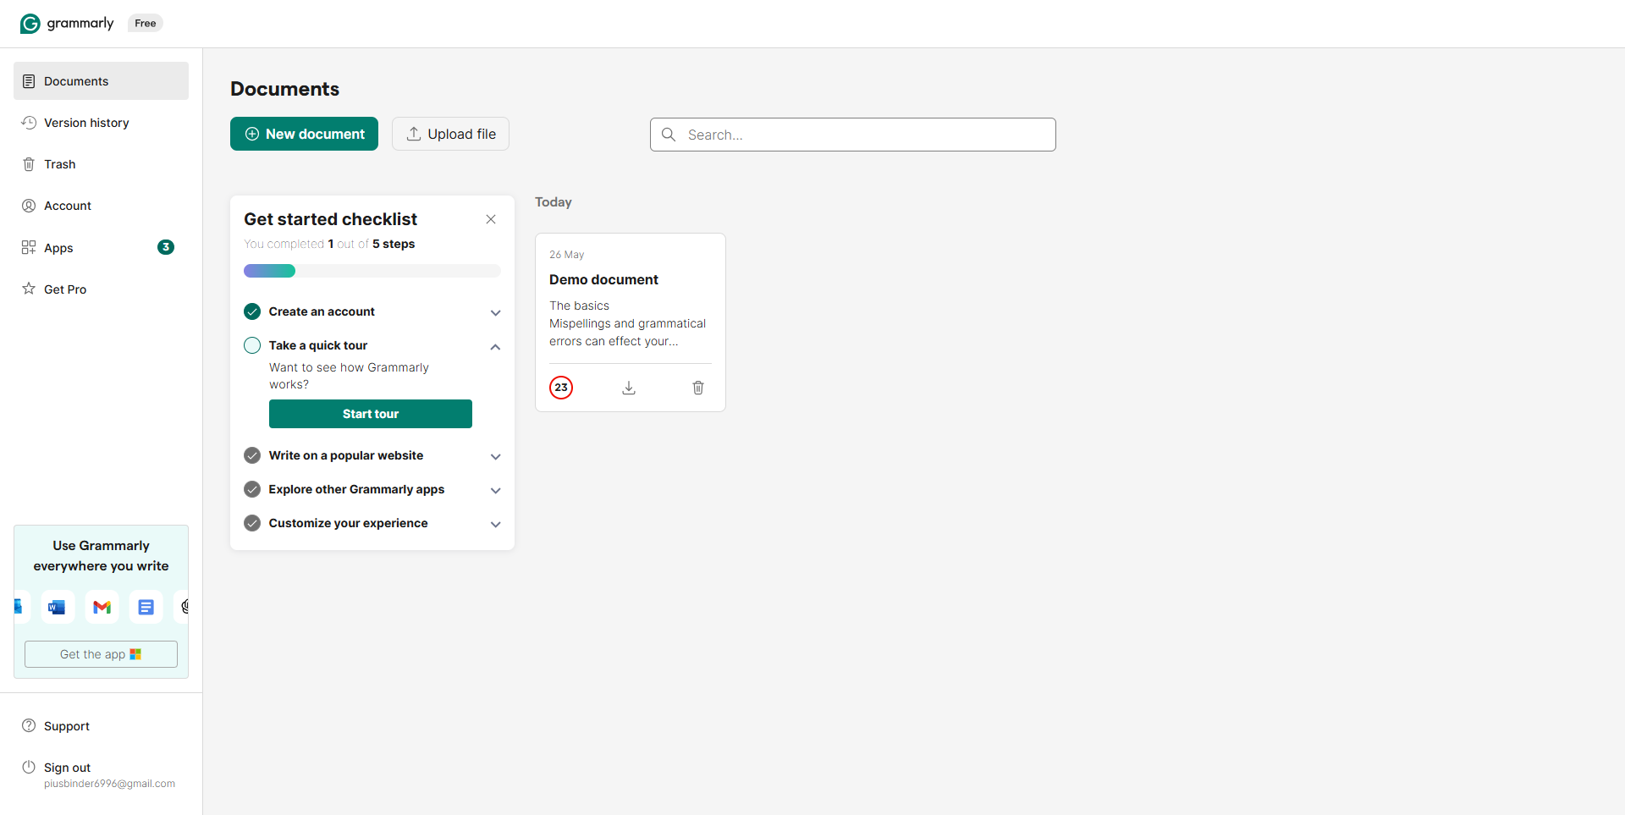Toggle the Create an account checkmark
Screen dimensions: 1625x815
point(252,311)
